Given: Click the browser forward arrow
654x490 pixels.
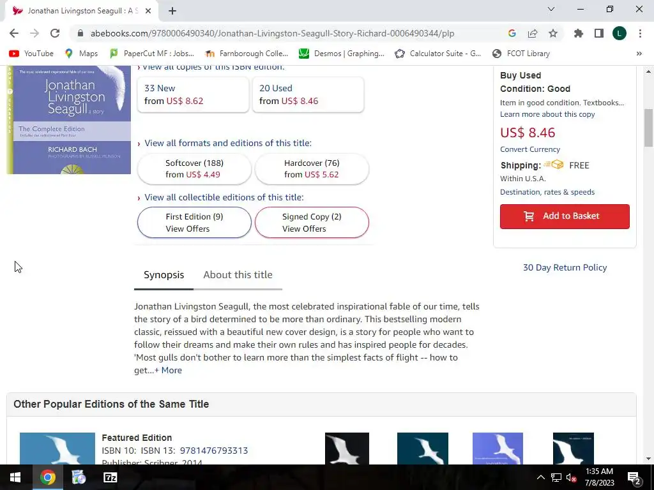Looking at the screenshot, I should pyautogui.click(x=34, y=33).
